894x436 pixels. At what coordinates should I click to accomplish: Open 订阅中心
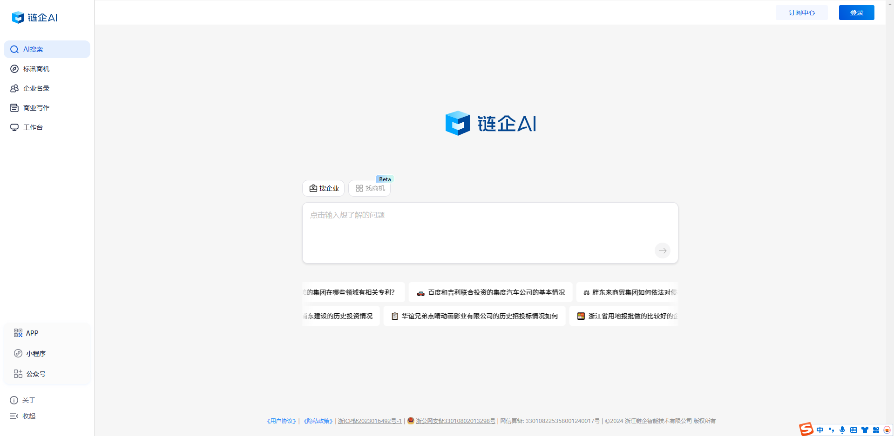tap(801, 13)
